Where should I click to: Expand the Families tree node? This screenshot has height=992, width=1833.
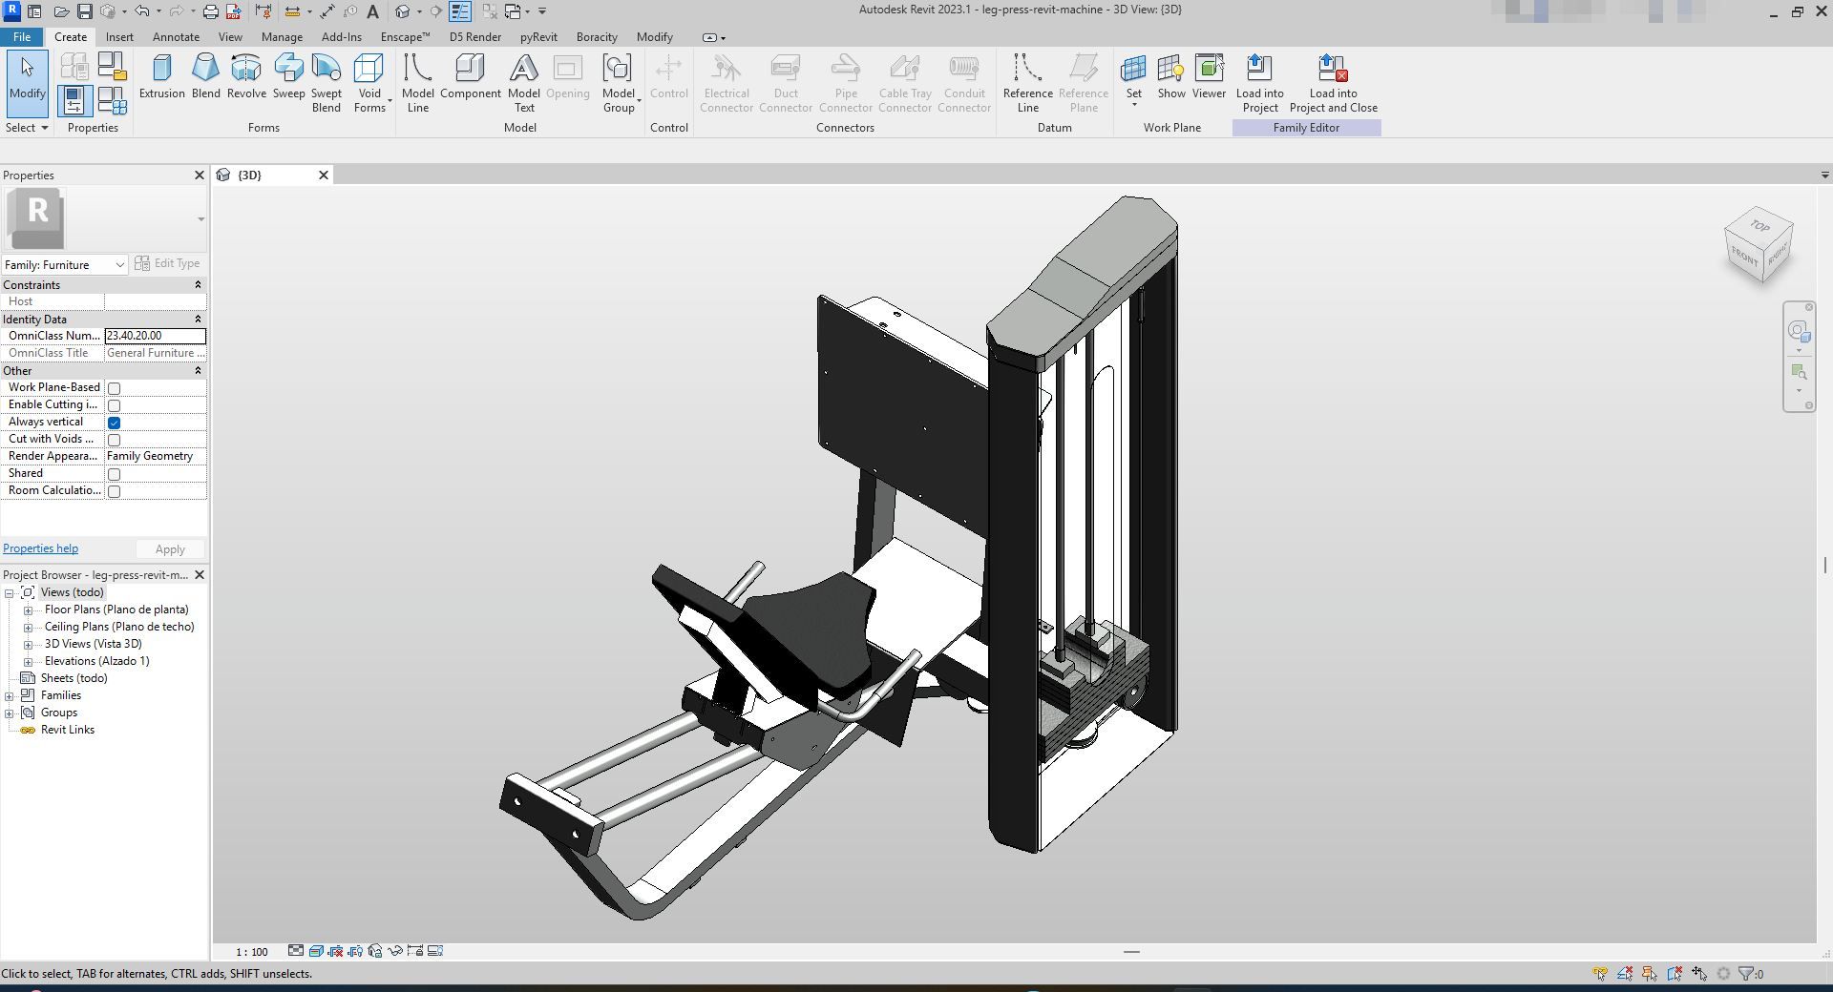(x=9, y=696)
